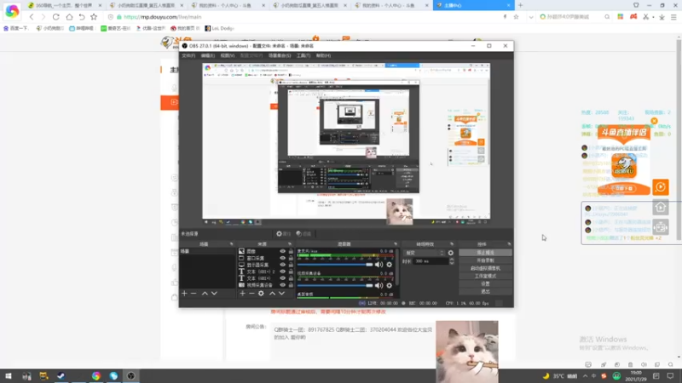Image resolution: width=682 pixels, height=383 pixels.
Task: Pop out the 转场特效 dock panel
Action: tap(452, 244)
